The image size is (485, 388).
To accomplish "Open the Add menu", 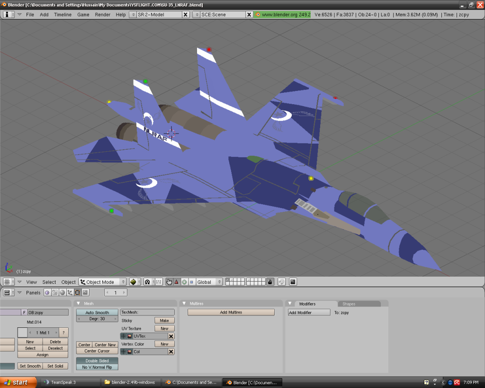I will pos(44,15).
